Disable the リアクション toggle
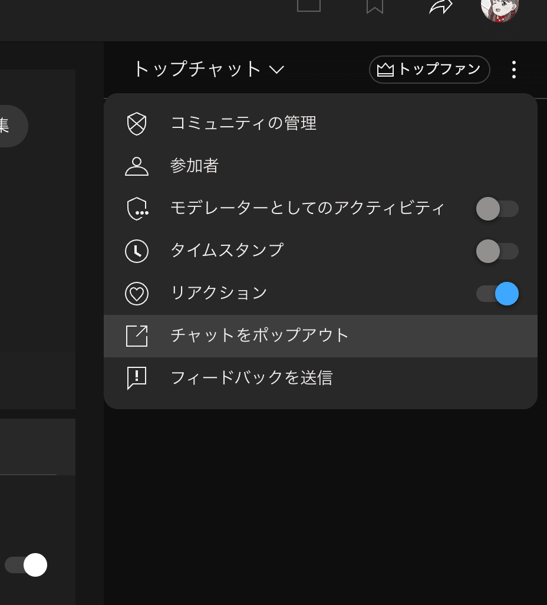Screen dimensions: 547x605 coord(497,293)
